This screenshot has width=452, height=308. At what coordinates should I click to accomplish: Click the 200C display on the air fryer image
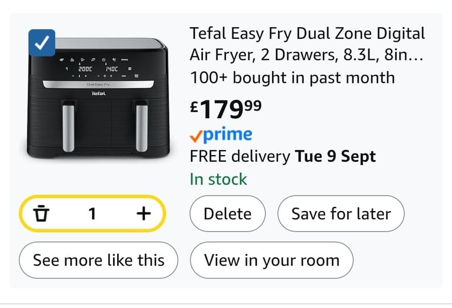pos(85,69)
